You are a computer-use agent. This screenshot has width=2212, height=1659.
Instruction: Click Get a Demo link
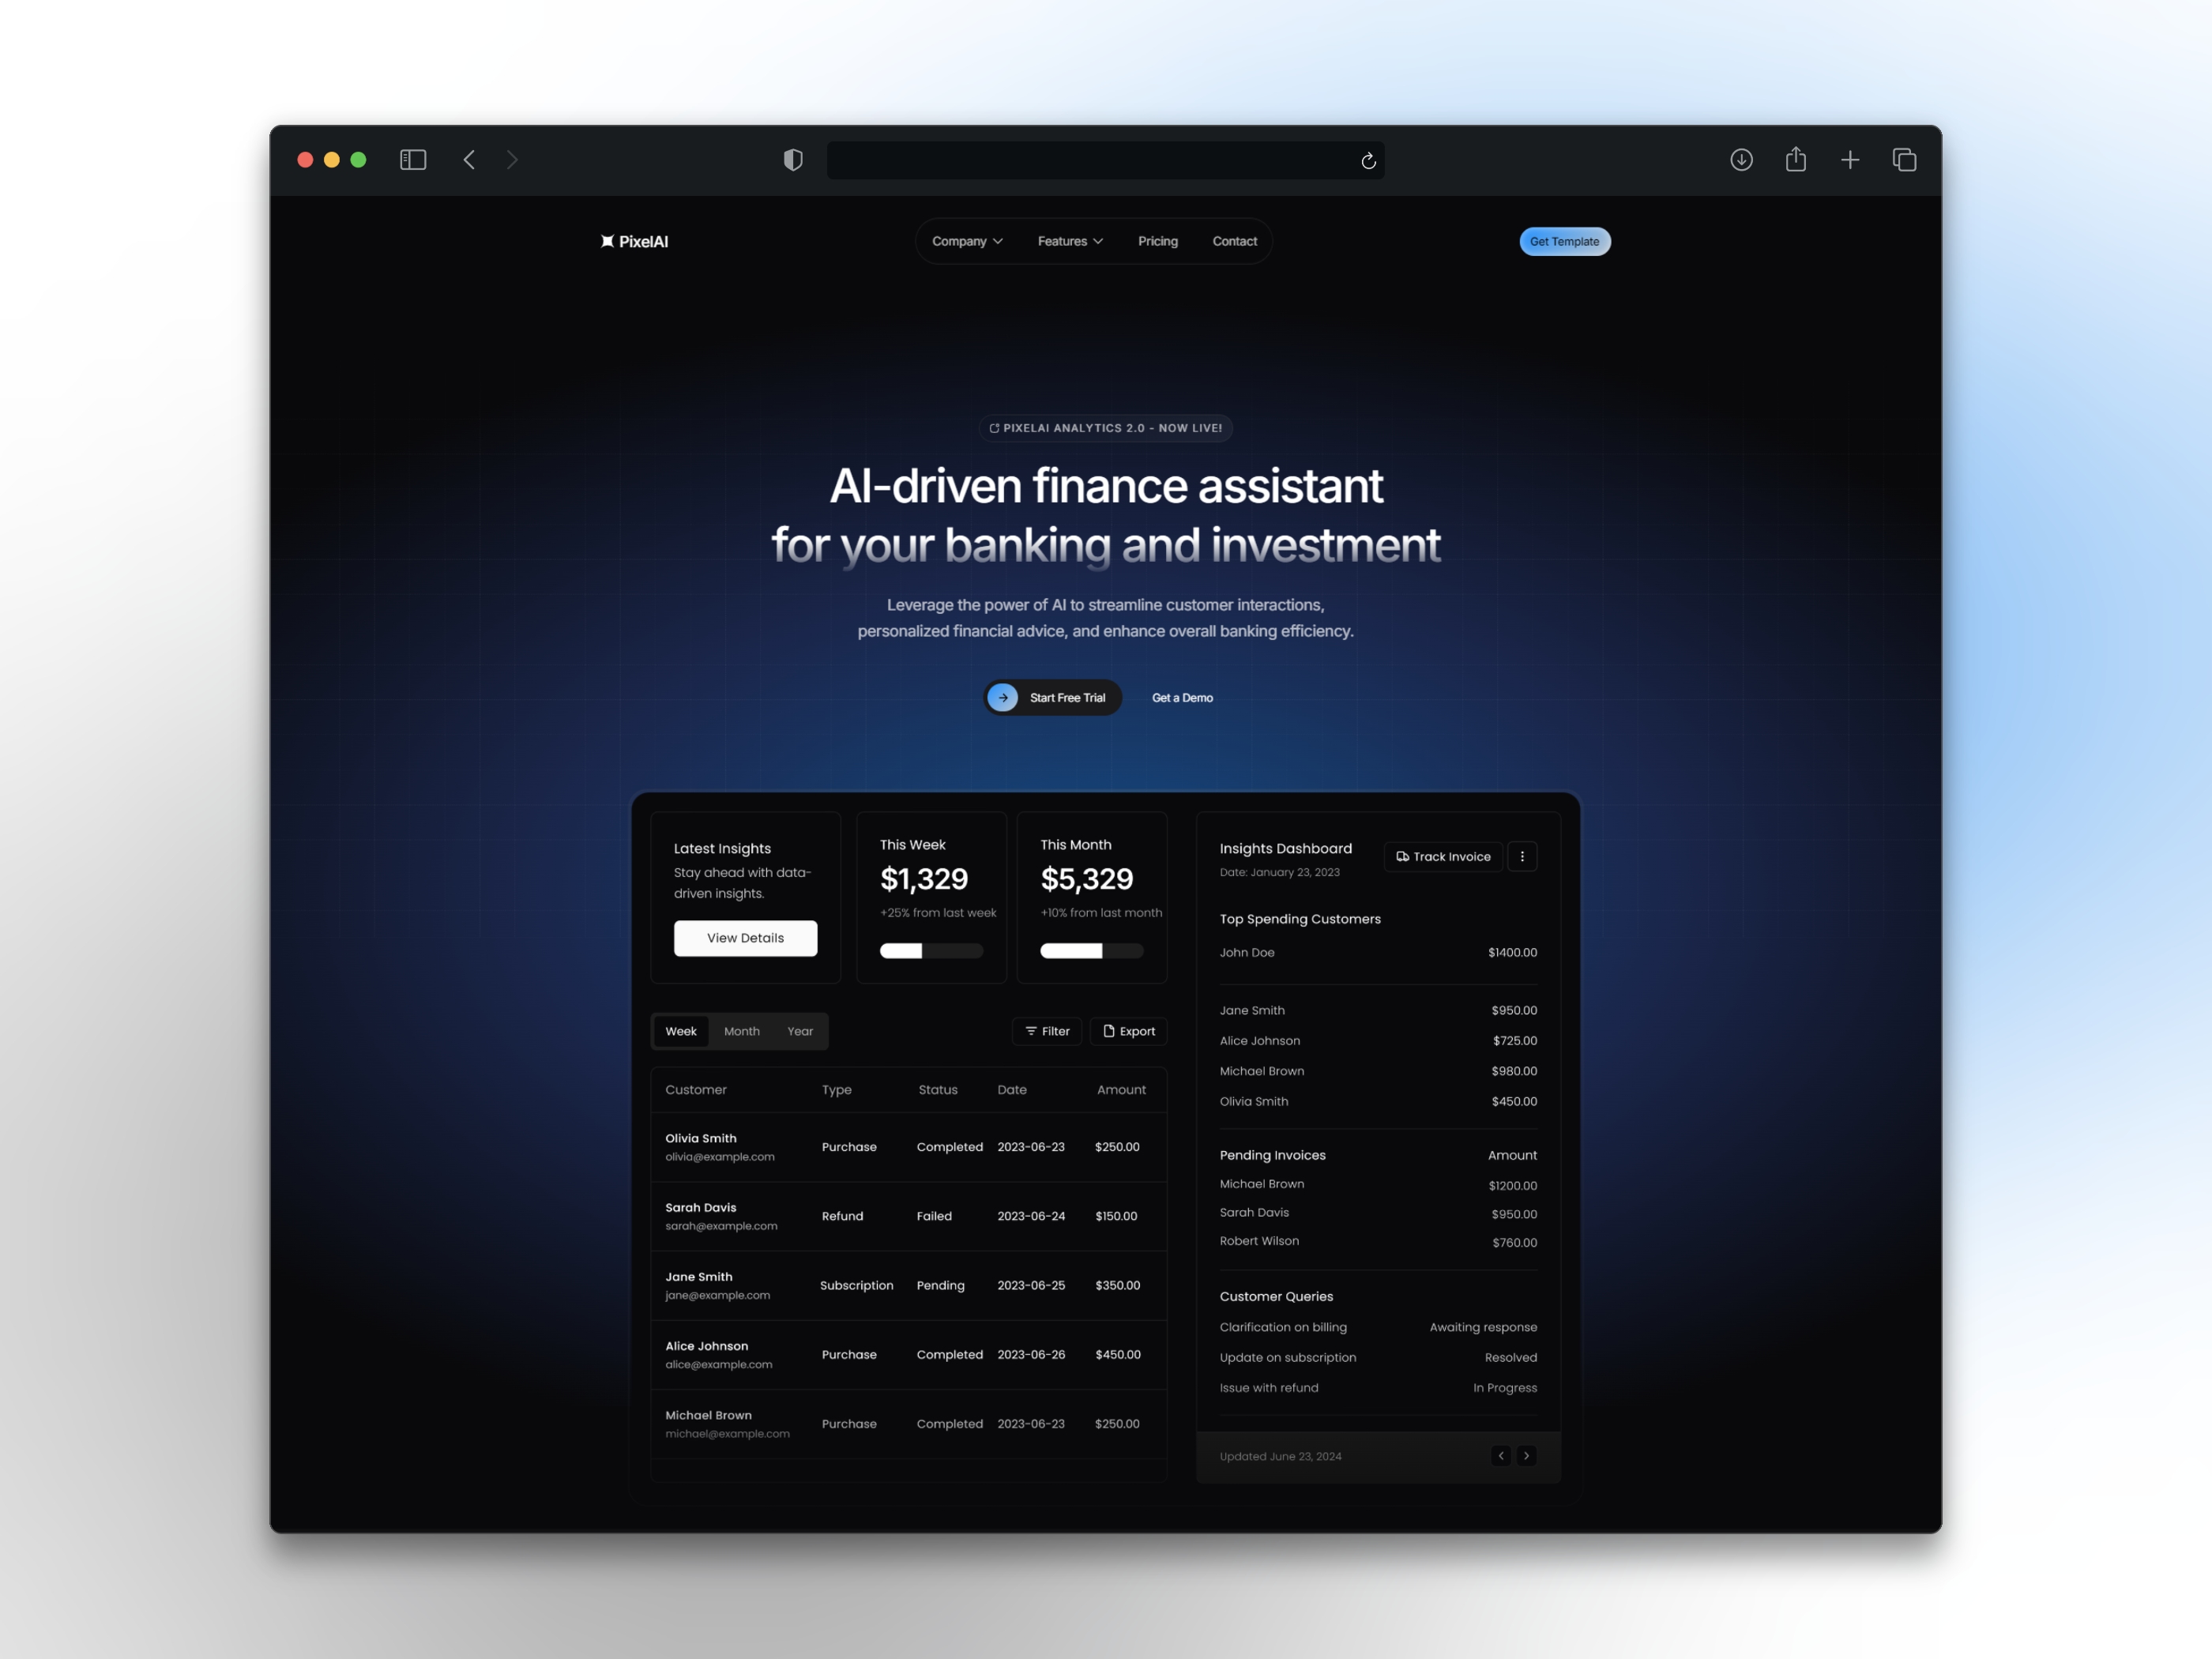(x=1183, y=697)
